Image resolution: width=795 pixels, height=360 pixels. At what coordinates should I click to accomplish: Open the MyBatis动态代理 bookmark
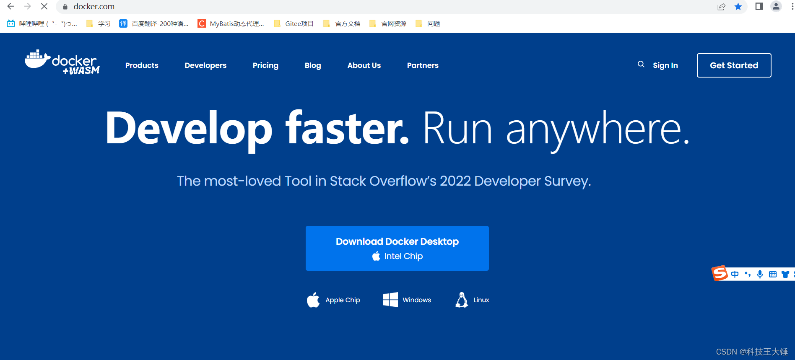231,23
